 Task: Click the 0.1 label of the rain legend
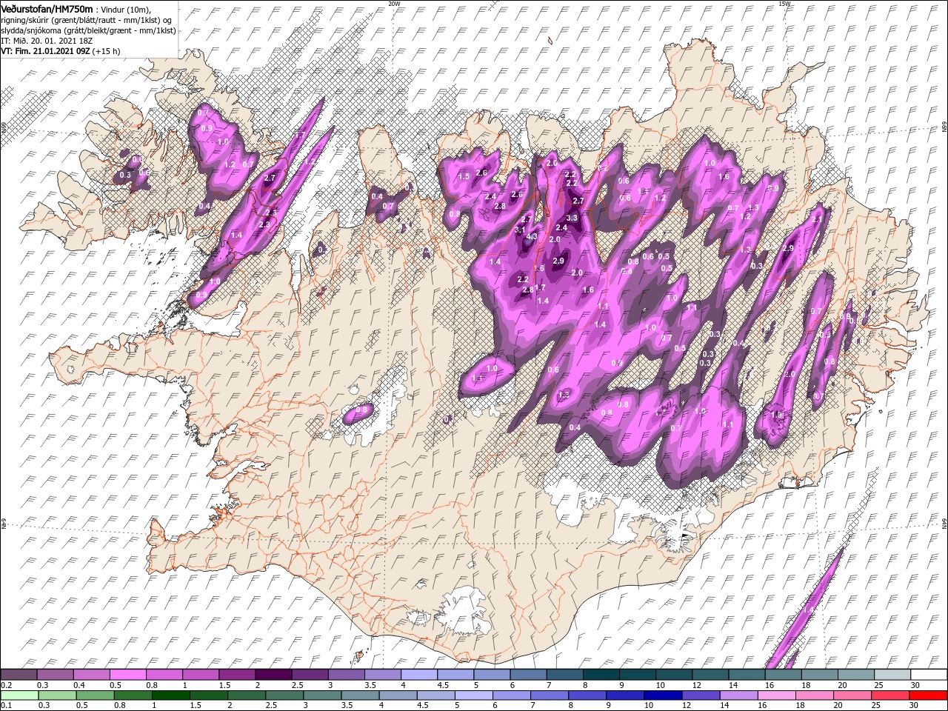click(x=5, y=706)
